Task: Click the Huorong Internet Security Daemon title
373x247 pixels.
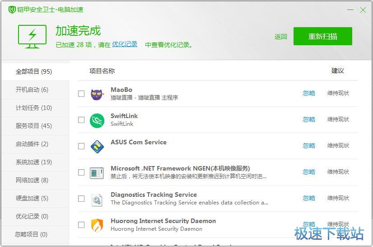Action: 163,221
